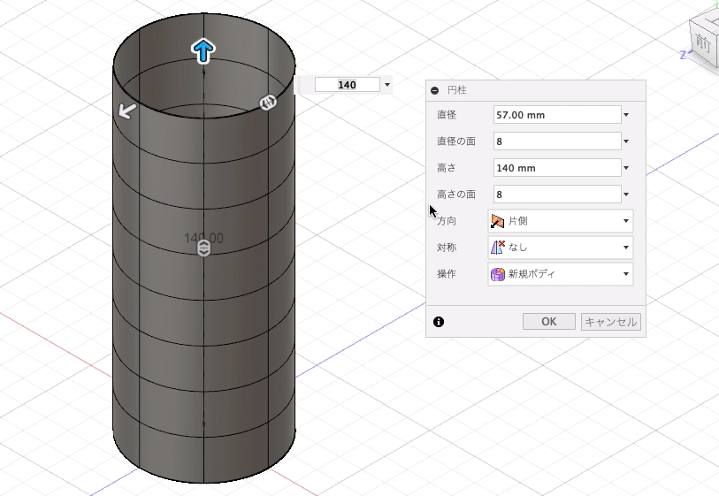Click the 140.00 dimension label on the cylinder
719x496 pixels.
(203, 238)
